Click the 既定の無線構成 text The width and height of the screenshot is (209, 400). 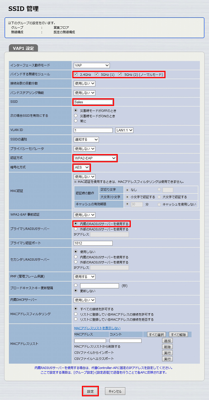(x=64, y=32)
